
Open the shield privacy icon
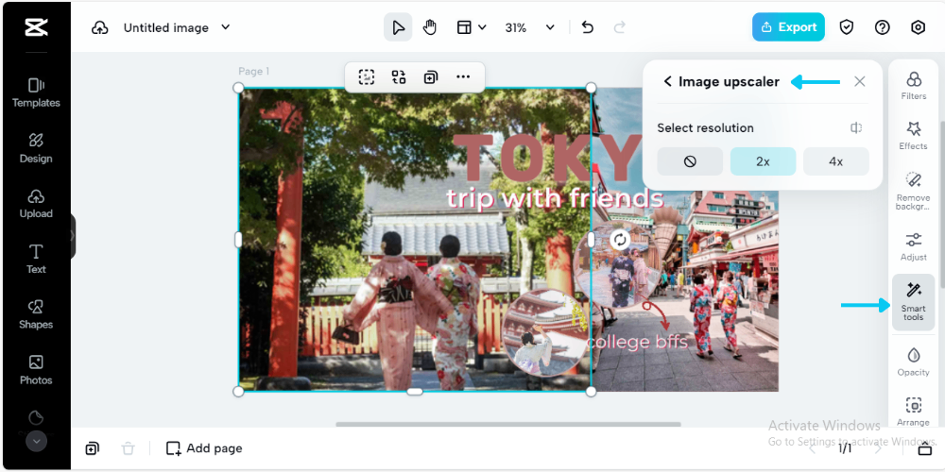pos(847,27)
